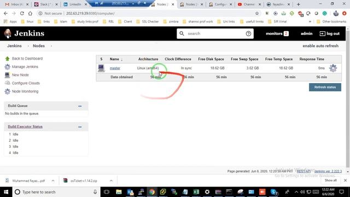Open Other bookmarks folder

[x=331, y=22]
